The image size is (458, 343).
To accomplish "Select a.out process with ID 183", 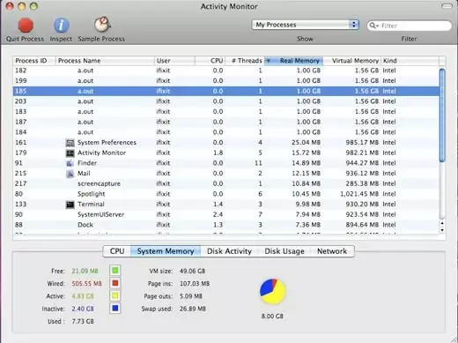I will [226, 112].
